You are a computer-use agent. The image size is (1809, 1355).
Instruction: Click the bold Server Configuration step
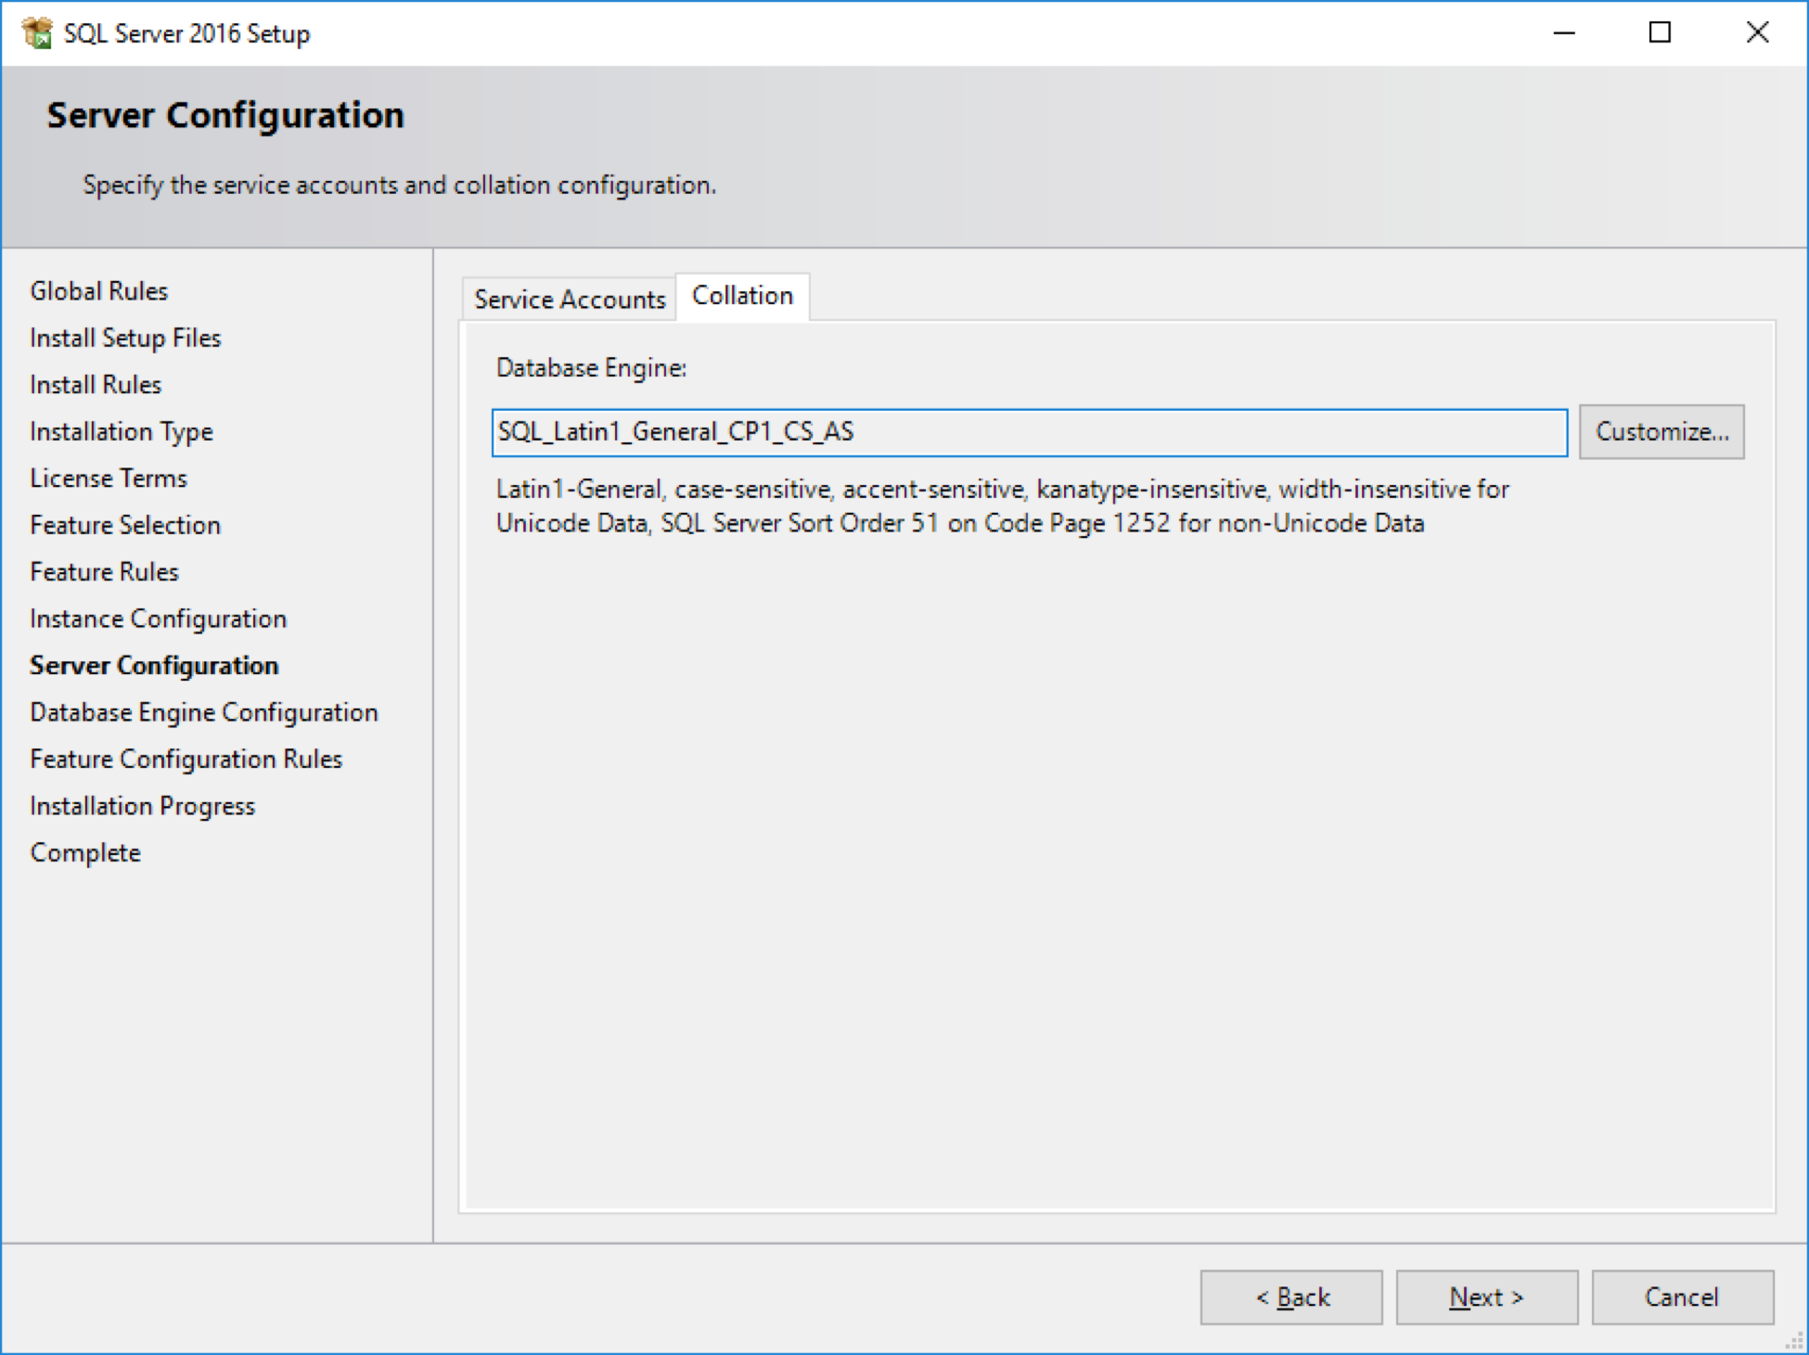154,666
